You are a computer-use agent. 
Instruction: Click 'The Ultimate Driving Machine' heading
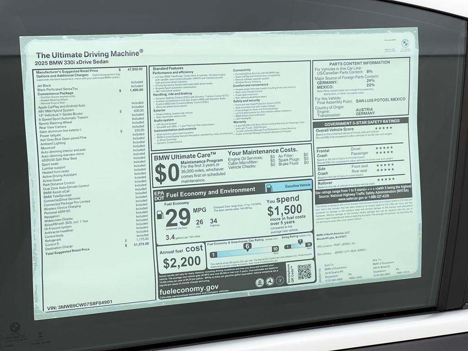90,54
